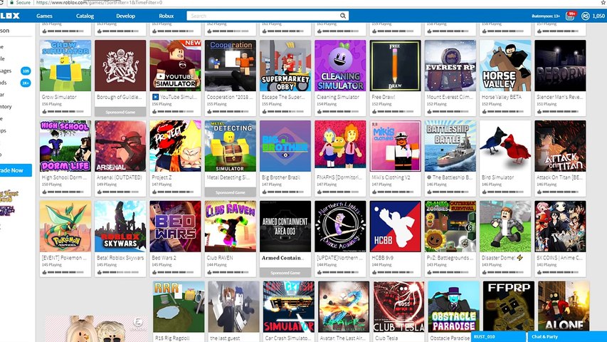Click the Horse Valley BETA title link
Image resolution: width=607 pixels, height=342 pixels.
501,97
